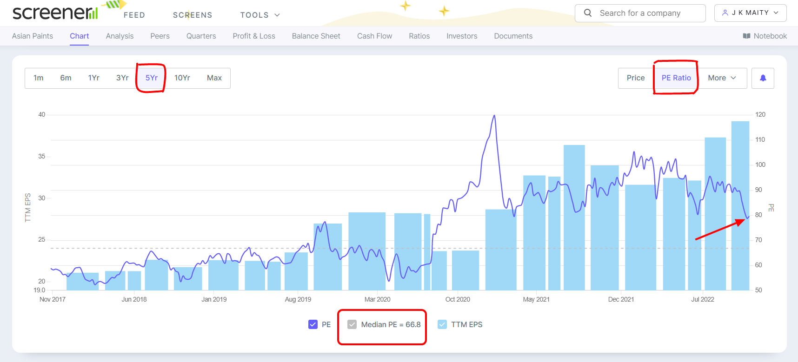Expand the More dropdown
798x362 pixels.
pos(722,78)
